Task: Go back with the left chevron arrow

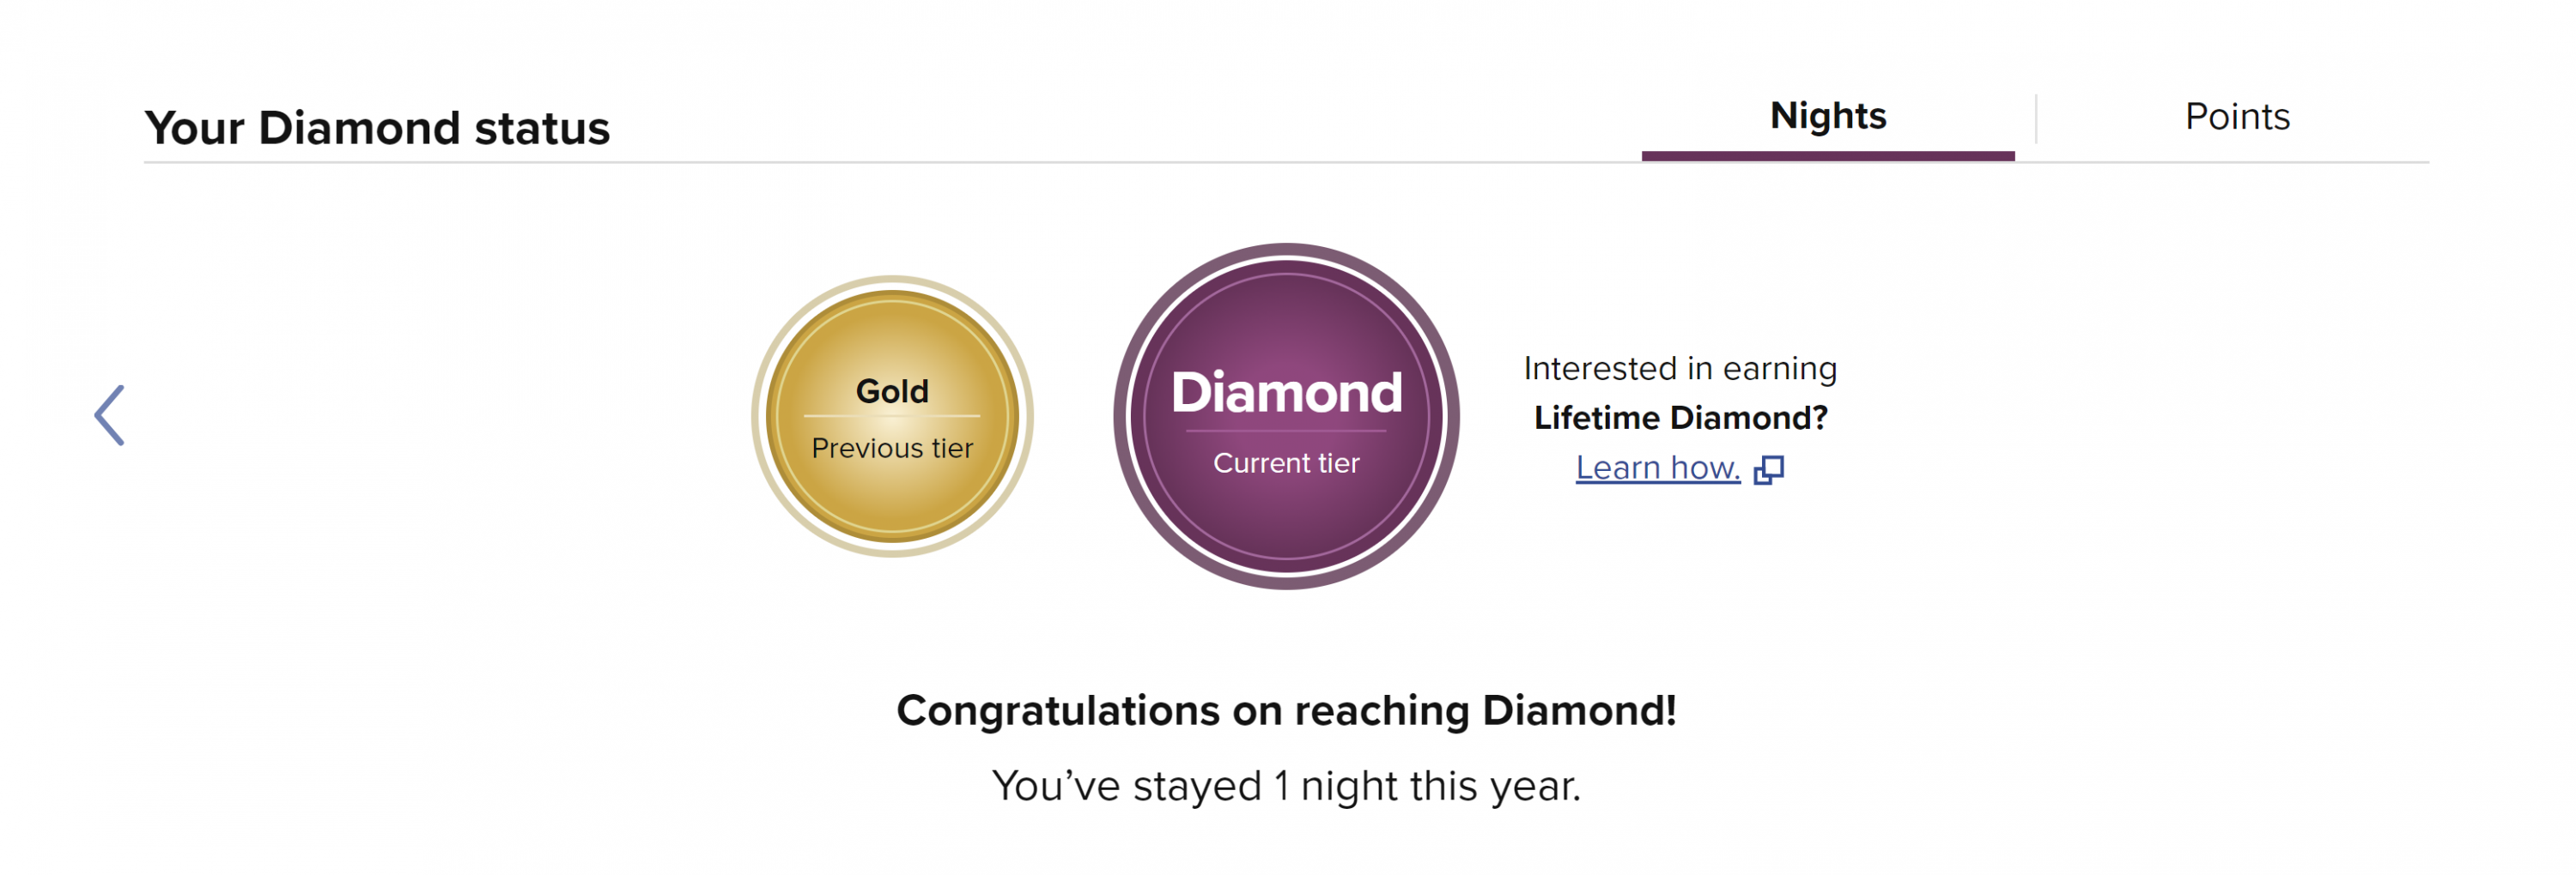Action: tap(109, 415)
